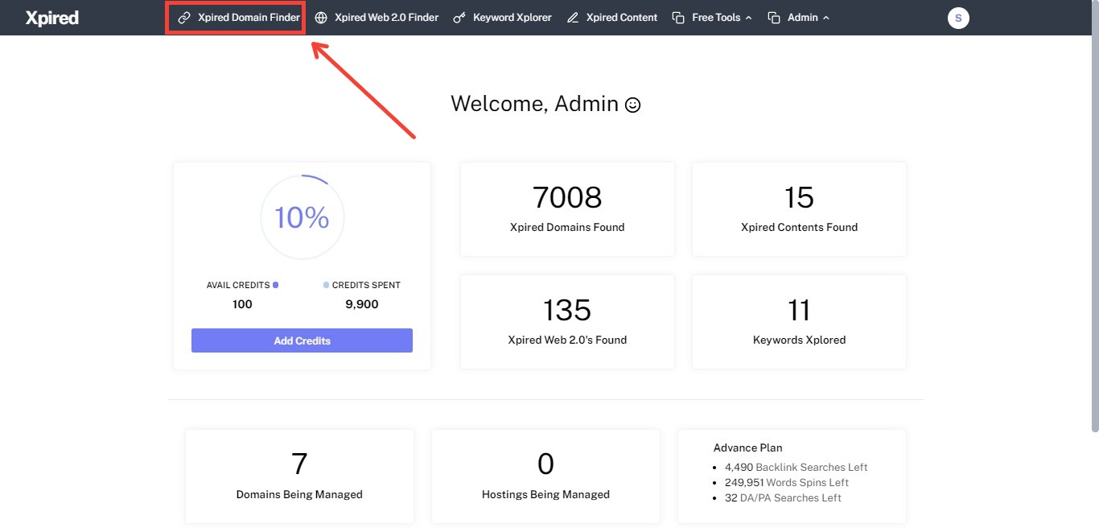This screenshot has height=528, width=1099.
Task: Click the link icon beside Xpired Domain Finder
Action: coord(184,18)
